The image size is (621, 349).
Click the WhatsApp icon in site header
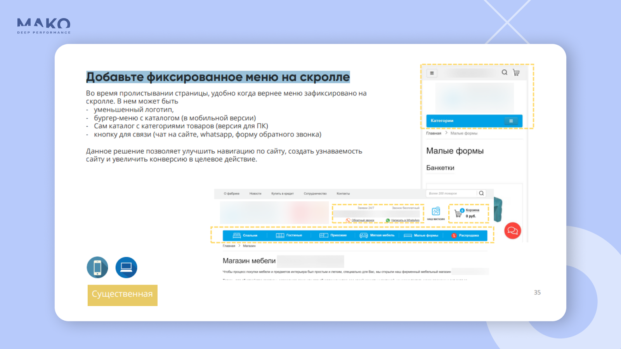388,220
